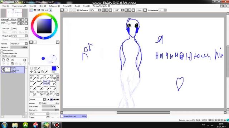
Task: Open the 'Текстура' dropdown
Action: click(20, 28)
